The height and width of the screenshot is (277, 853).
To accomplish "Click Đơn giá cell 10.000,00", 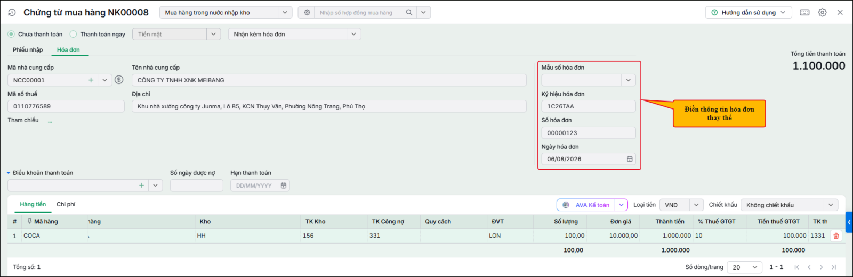I will (x=613, y=236).
